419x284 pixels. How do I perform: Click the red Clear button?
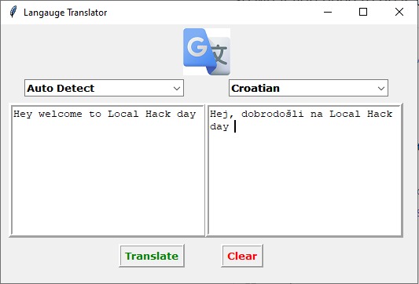pos(242,256)
